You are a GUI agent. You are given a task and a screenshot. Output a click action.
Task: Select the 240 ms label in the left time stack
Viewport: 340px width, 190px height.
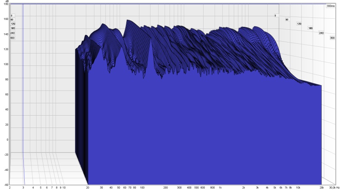(12, 33)
